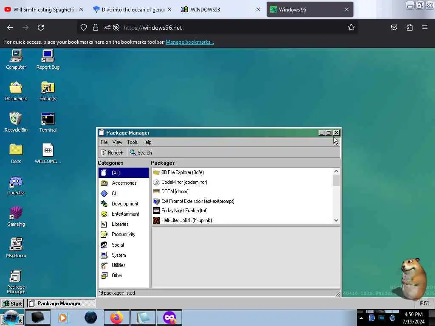
Task: Click the Search toolbar button
Action: tap(141, 153)
